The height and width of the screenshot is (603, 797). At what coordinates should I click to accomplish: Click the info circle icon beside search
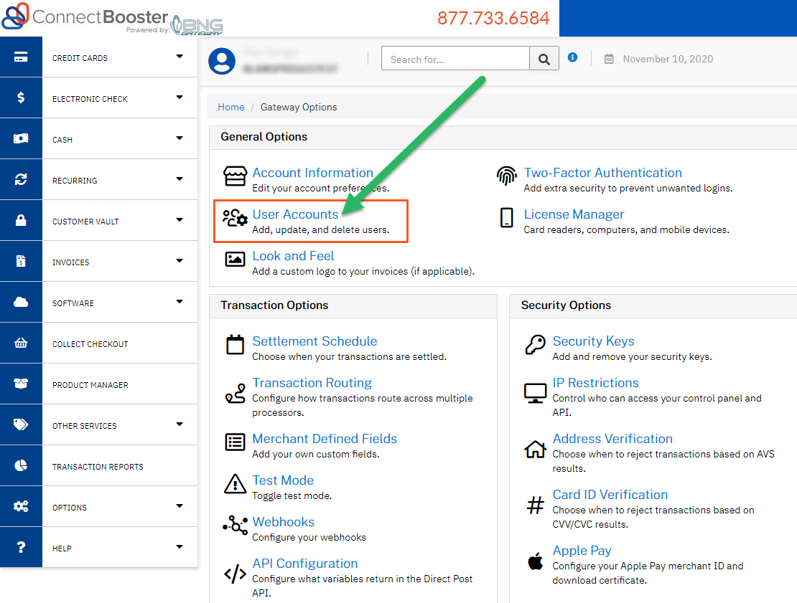point(572,57)
